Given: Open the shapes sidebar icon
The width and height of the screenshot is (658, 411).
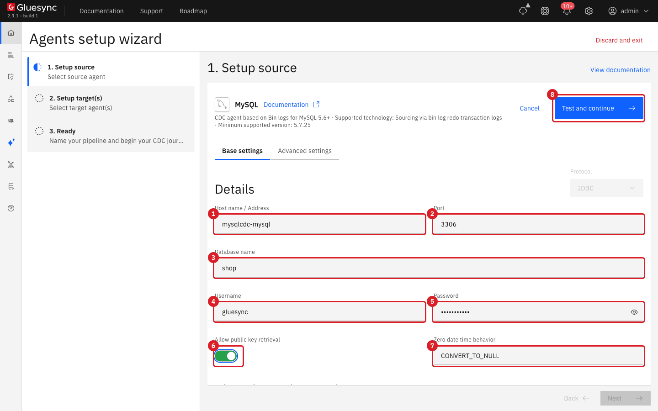Looking at the screenshot, I should click(11, 99).
